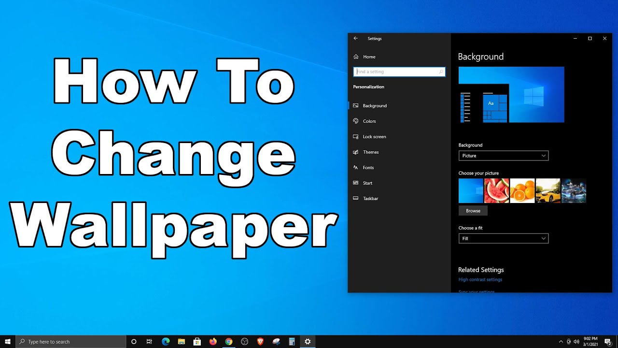
Task: Choose the blue Windows wallpaper thumbnail
Action: [x=471, y=190]
